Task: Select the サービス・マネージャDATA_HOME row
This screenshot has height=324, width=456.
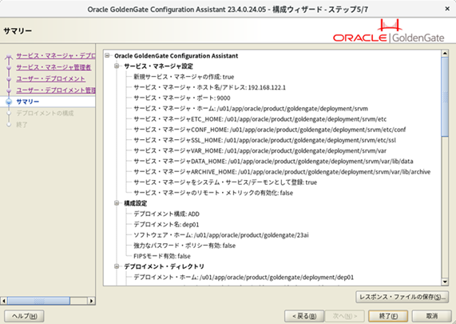Action: [273, 161]
